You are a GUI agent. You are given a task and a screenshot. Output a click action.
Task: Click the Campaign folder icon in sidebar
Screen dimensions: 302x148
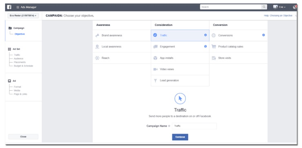pyautogui.click(x=10, y=28)
